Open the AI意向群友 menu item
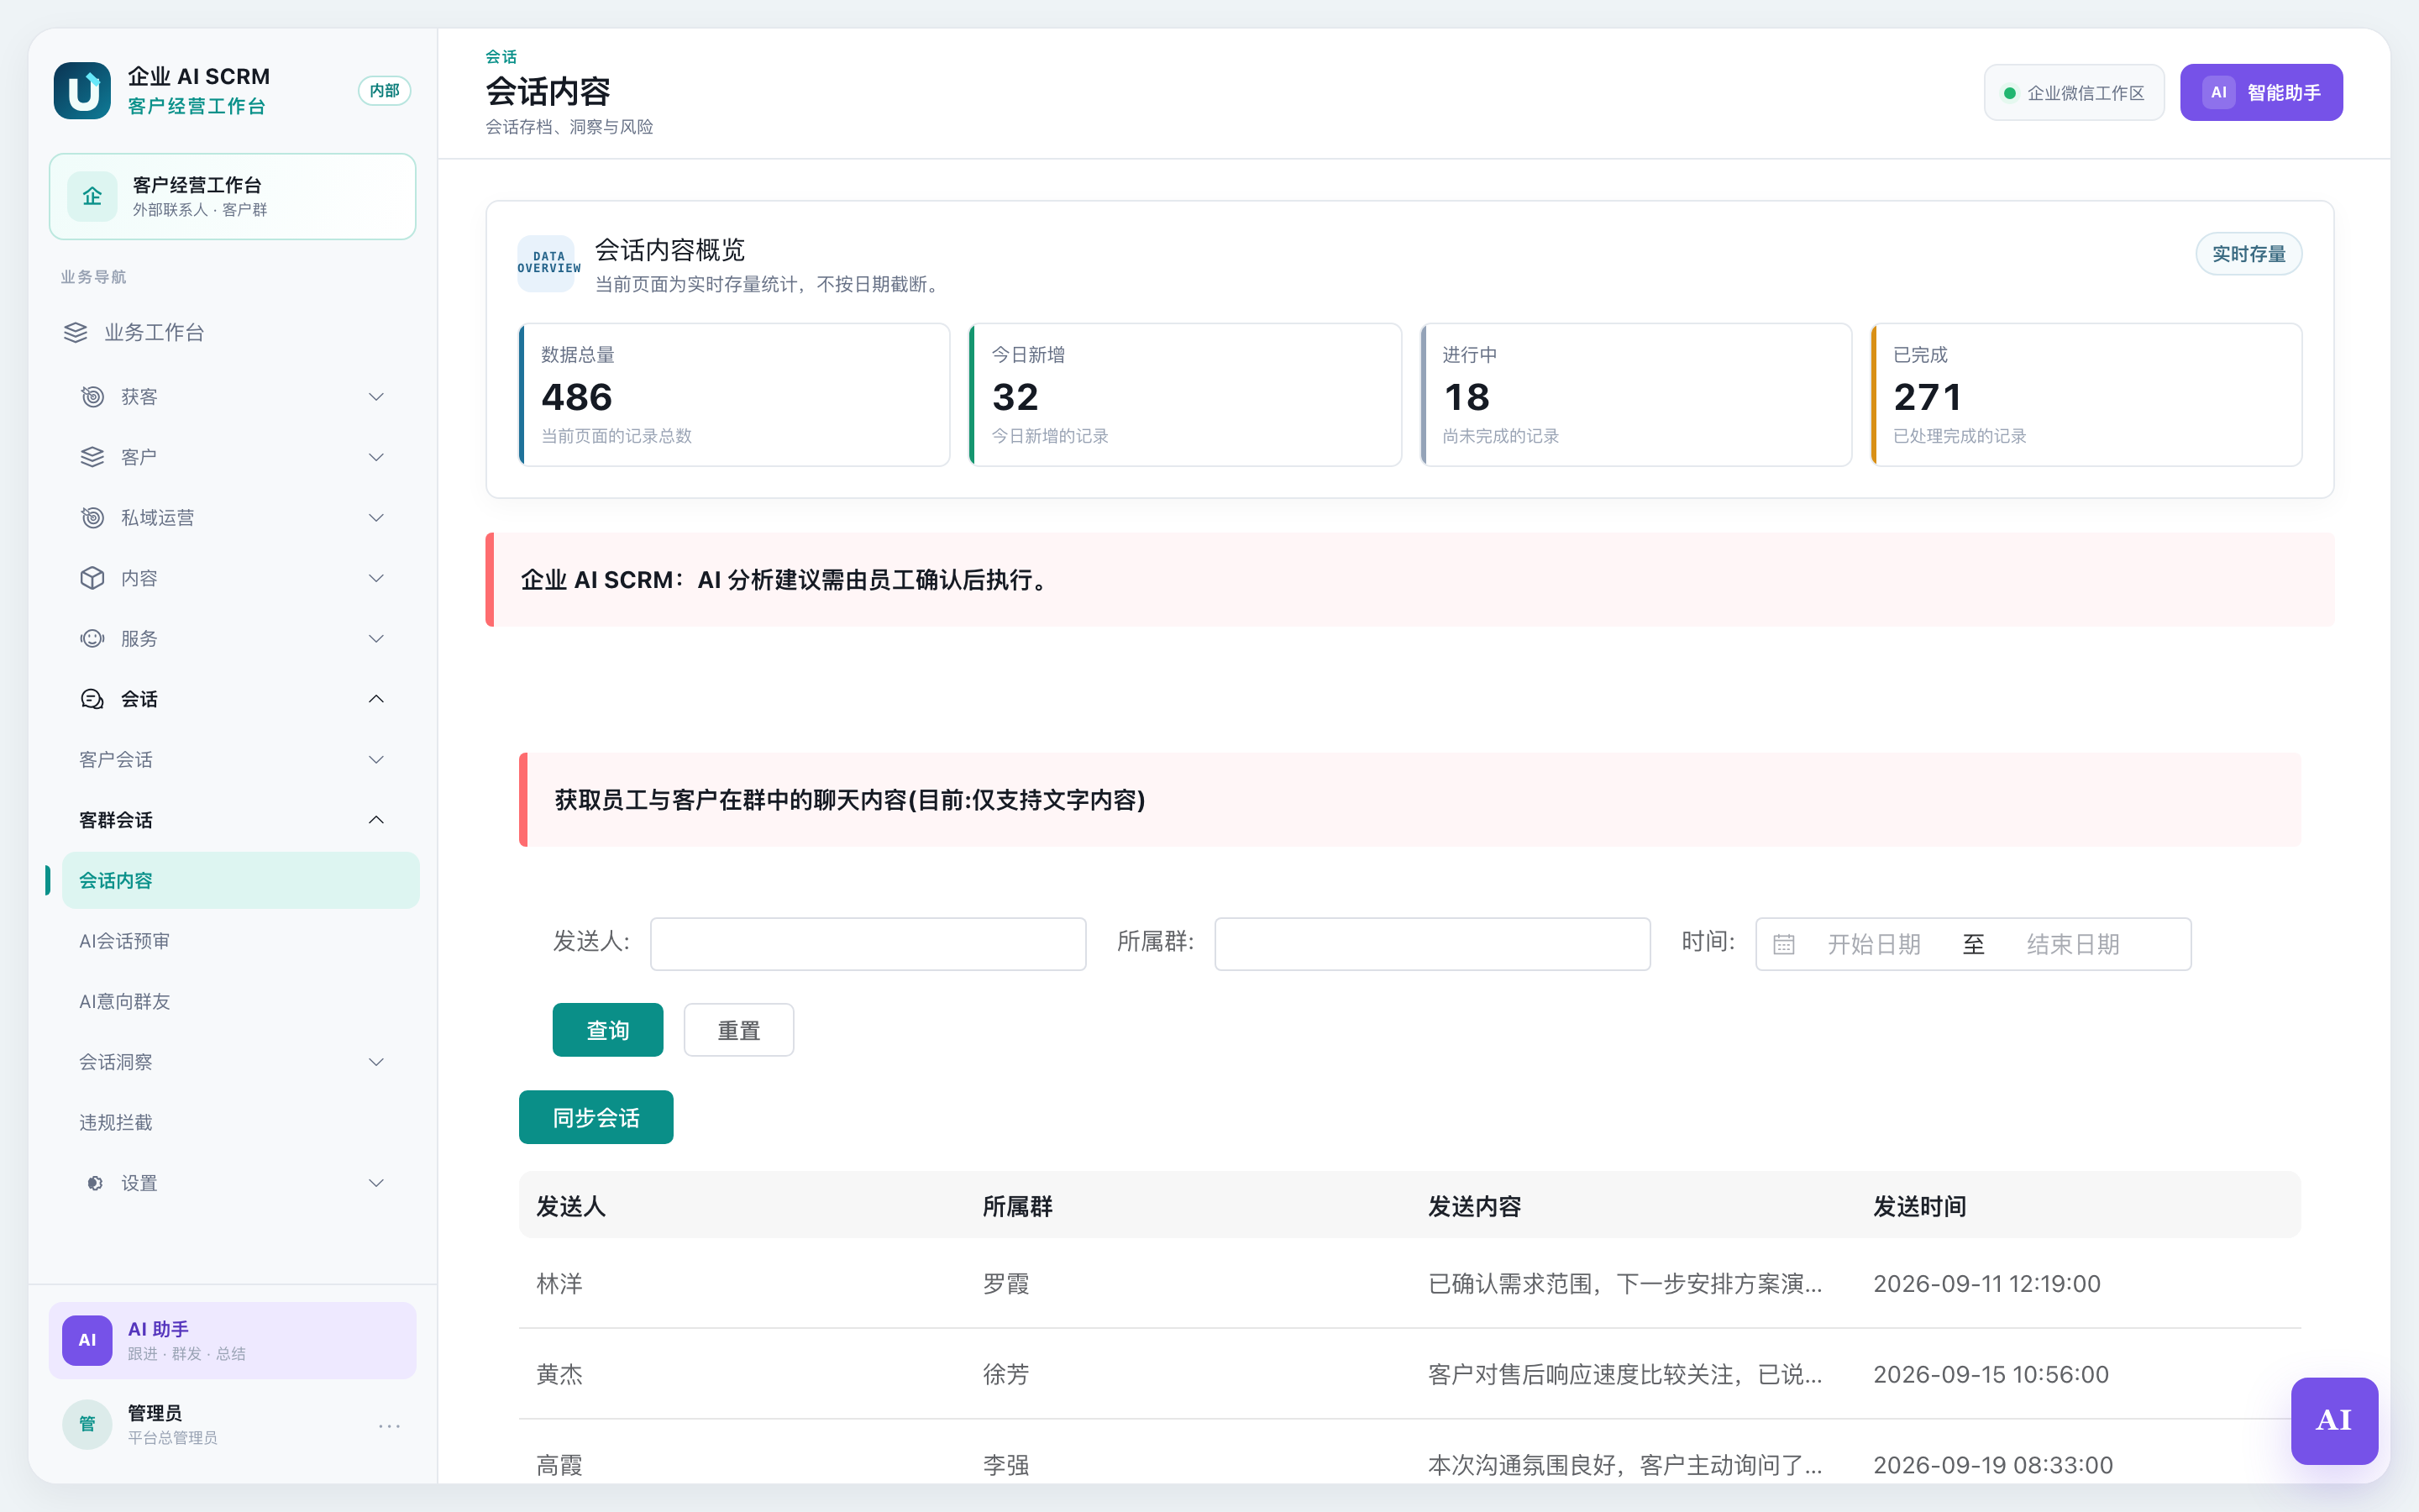2419x1512 pixels. [x=240, y=1001]
